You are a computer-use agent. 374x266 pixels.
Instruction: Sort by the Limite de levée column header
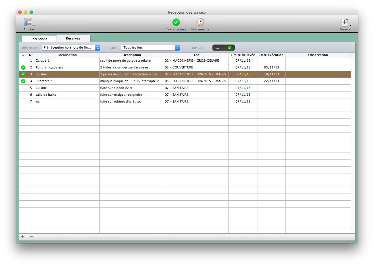pyautogui.click(x=243, y=55)
